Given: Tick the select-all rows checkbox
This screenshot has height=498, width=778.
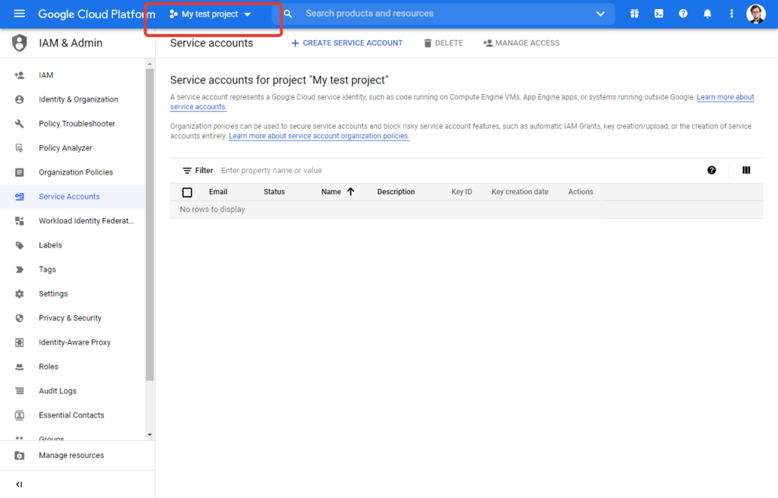Looking at the screenshot, I should tap(188, 192).
